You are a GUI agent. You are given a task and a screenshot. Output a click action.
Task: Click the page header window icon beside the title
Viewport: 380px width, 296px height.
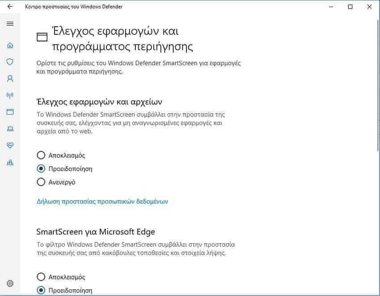[x=42, y=37]
